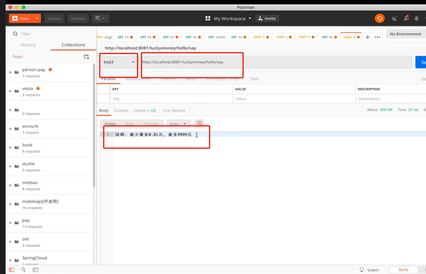Click the Filter input field
426x274 pixels.
(51, 34)
